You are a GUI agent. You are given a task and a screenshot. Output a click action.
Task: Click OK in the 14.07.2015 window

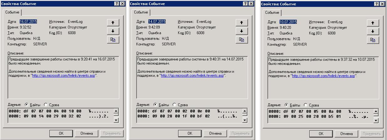(x=190, y=133)
